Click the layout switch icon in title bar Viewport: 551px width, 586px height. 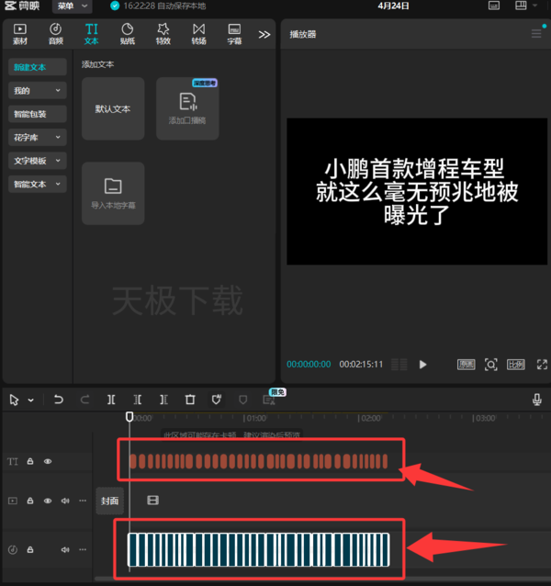click(521, 6)
